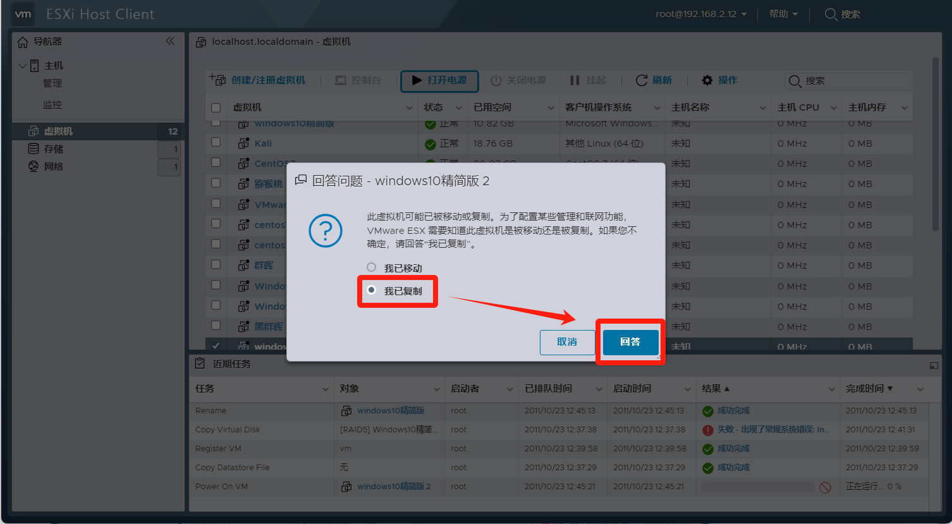Click the 回答 button in dialog
This screenshot has width=952, height=524.
(x=630, y=342)
